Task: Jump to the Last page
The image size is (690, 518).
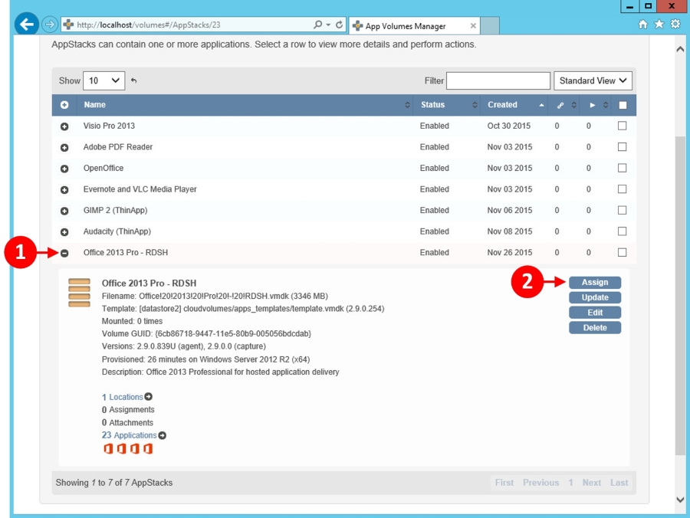Action: 619,483
